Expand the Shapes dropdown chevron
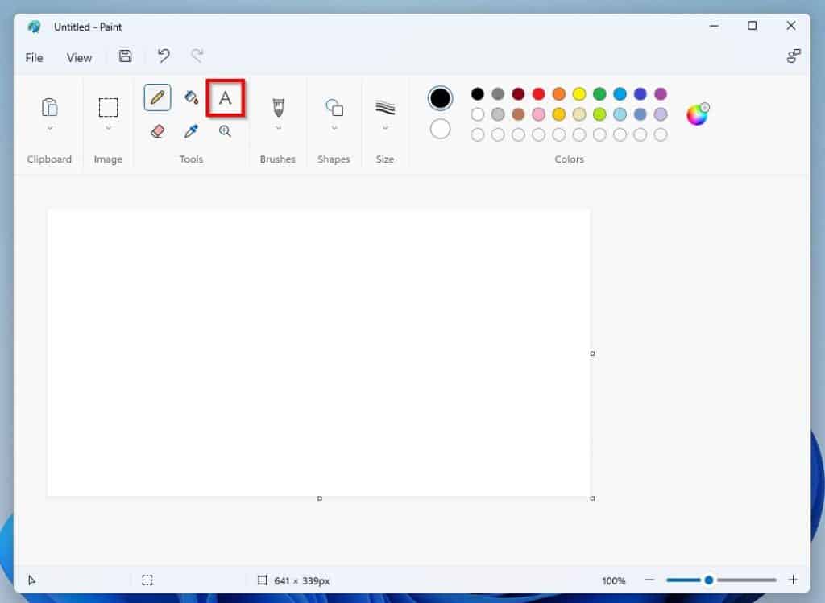825x603 pixels. (334, 128)
